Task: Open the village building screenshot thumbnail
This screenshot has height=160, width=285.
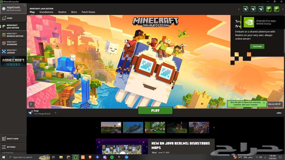Action: [x=199, y=127]
